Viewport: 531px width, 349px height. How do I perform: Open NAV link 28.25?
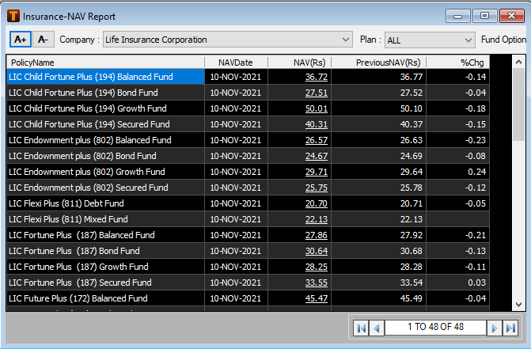[x=317, y=267]
